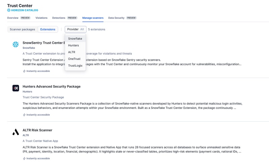269x164 pixels.
Task: Click the lightning icon under SnowSentry extension
Action: point(24,71)
